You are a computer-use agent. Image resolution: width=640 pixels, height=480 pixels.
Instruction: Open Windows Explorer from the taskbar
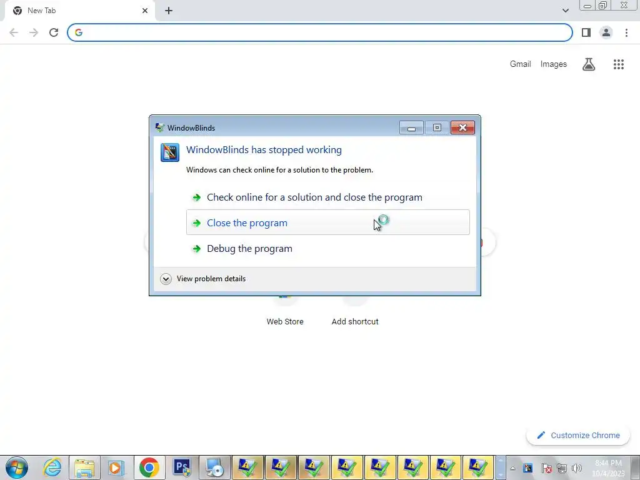[x=84, y=467]
